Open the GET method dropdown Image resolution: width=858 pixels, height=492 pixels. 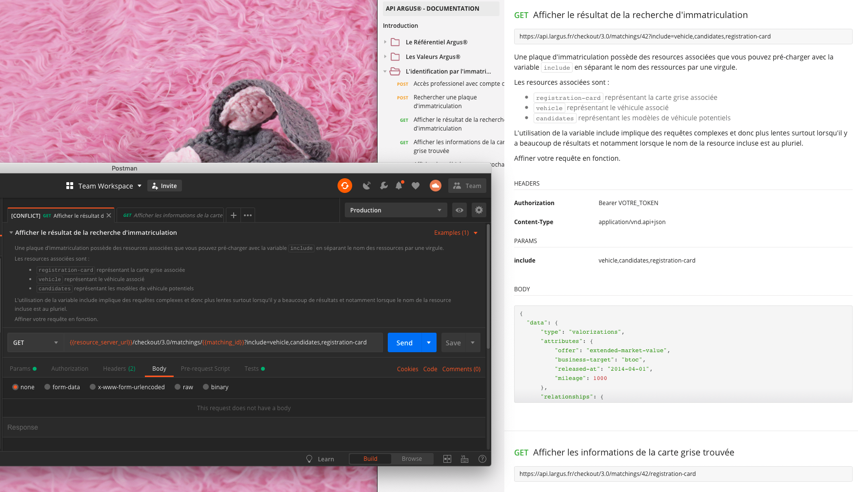tap(36, 342)
